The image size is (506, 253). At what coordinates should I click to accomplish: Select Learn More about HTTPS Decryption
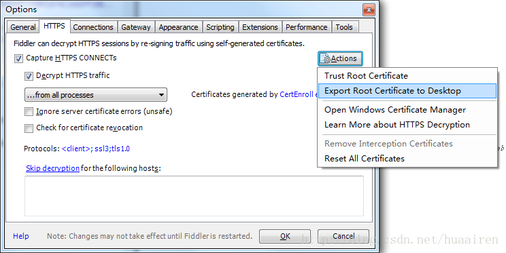tap(407, 125)
